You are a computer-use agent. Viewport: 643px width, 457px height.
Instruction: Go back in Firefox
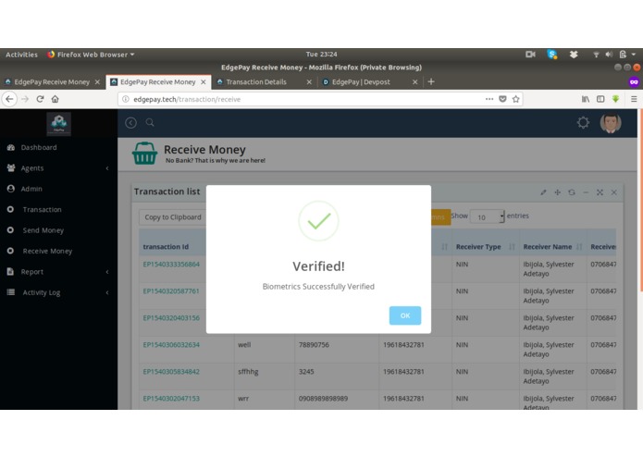point(9,99)
